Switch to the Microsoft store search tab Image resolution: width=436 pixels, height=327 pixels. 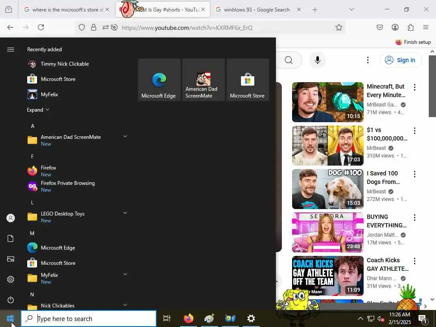pyautogui.click(x=66, y=10)
